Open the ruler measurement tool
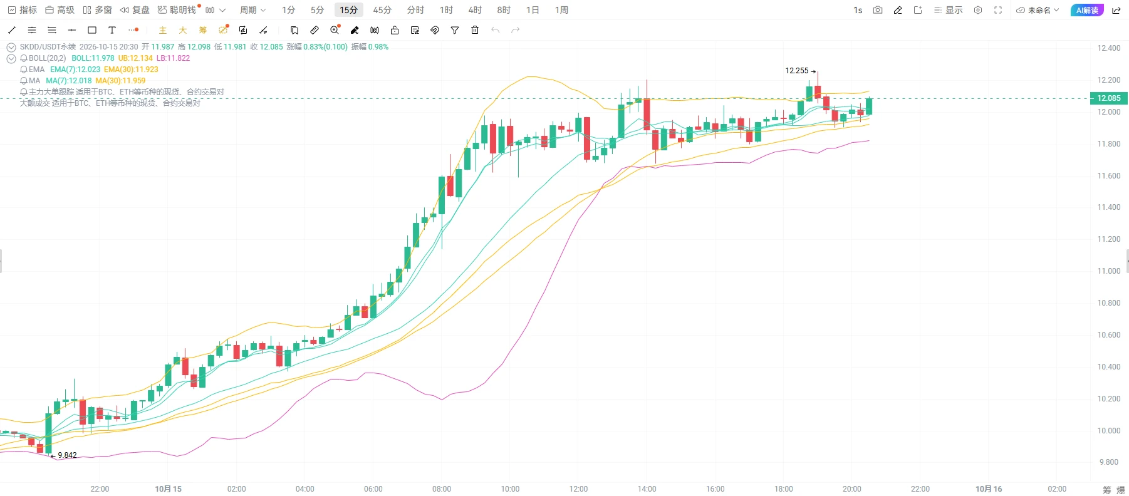 [315, 30]
